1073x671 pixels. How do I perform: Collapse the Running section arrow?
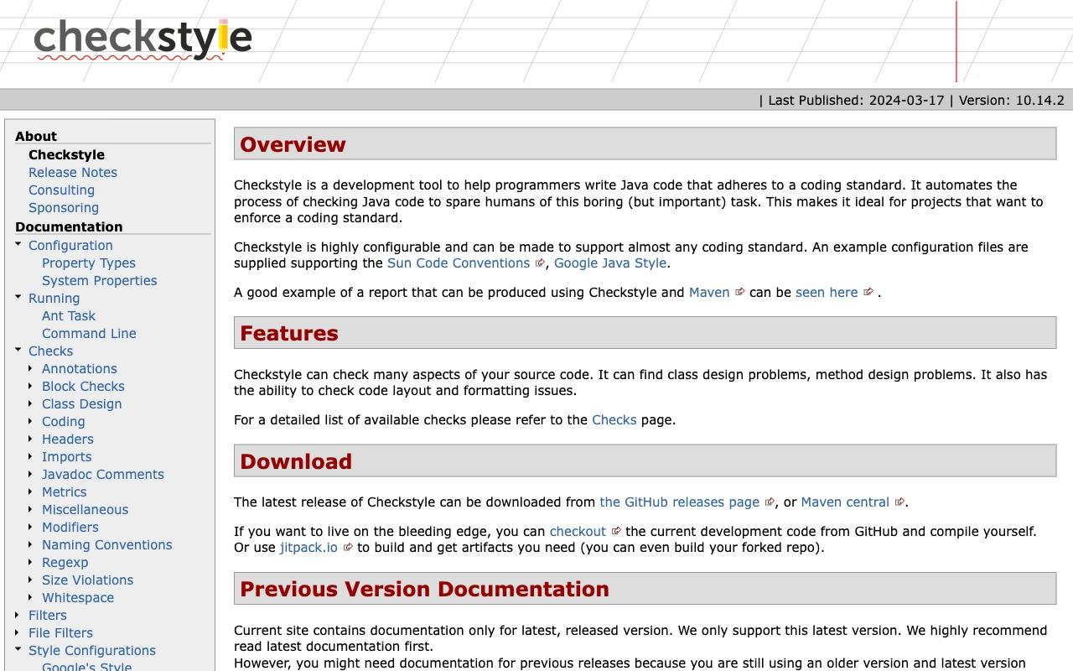18,297
